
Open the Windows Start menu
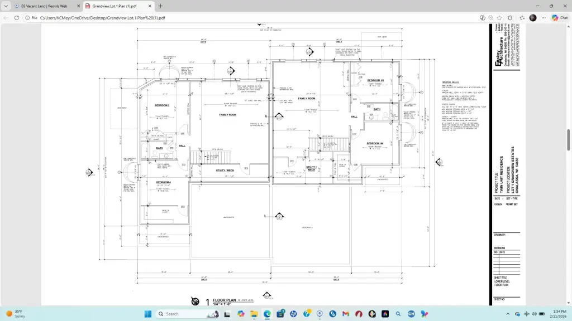point(148,314)
